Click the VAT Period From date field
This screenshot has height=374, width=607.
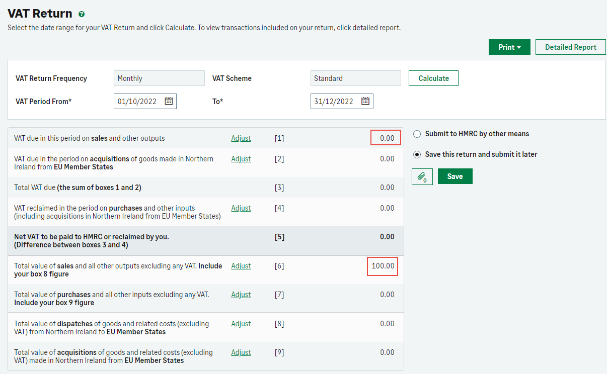137,102
